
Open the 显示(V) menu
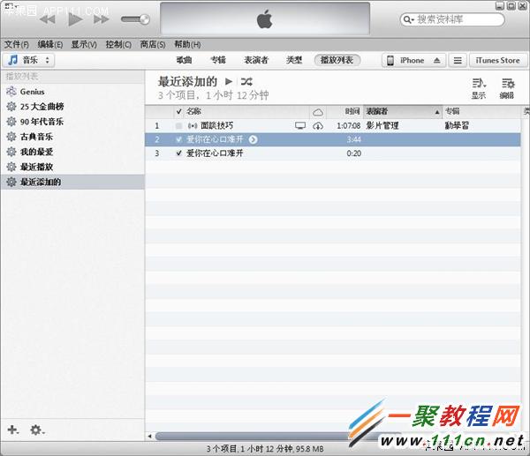pyautogui.click(x=84, y=44)
